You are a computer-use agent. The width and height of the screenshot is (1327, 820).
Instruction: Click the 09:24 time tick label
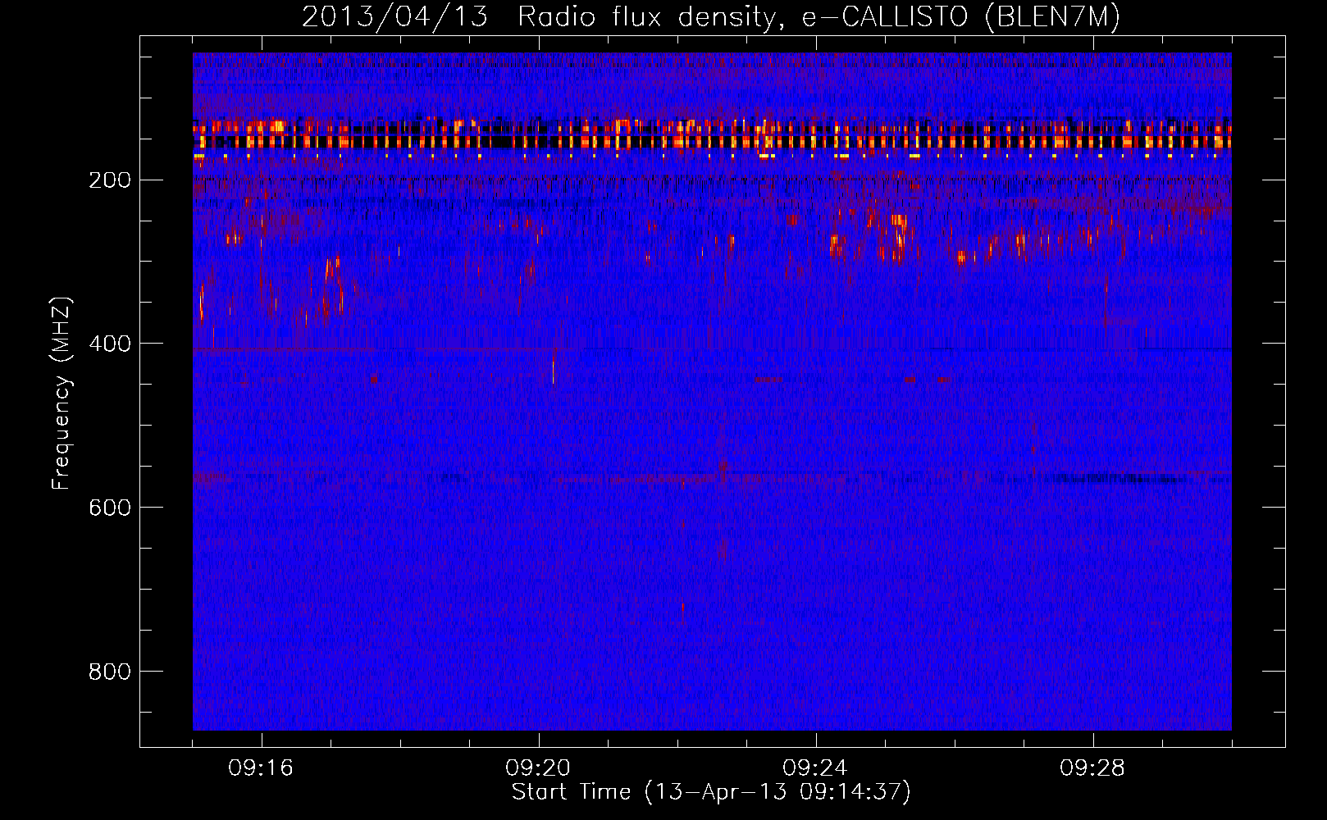815,768
